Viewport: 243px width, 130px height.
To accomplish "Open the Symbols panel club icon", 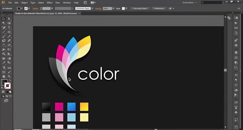I will tap(236, 112).
